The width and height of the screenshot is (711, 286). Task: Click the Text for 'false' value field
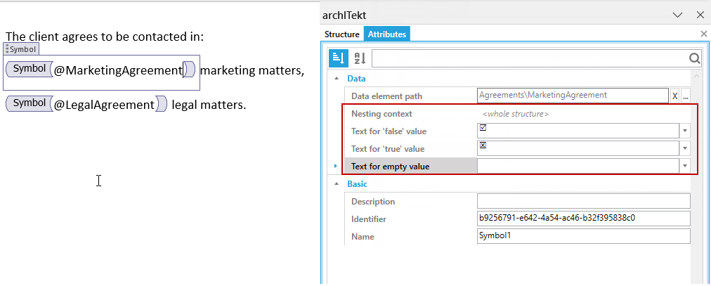pos(578,131)
